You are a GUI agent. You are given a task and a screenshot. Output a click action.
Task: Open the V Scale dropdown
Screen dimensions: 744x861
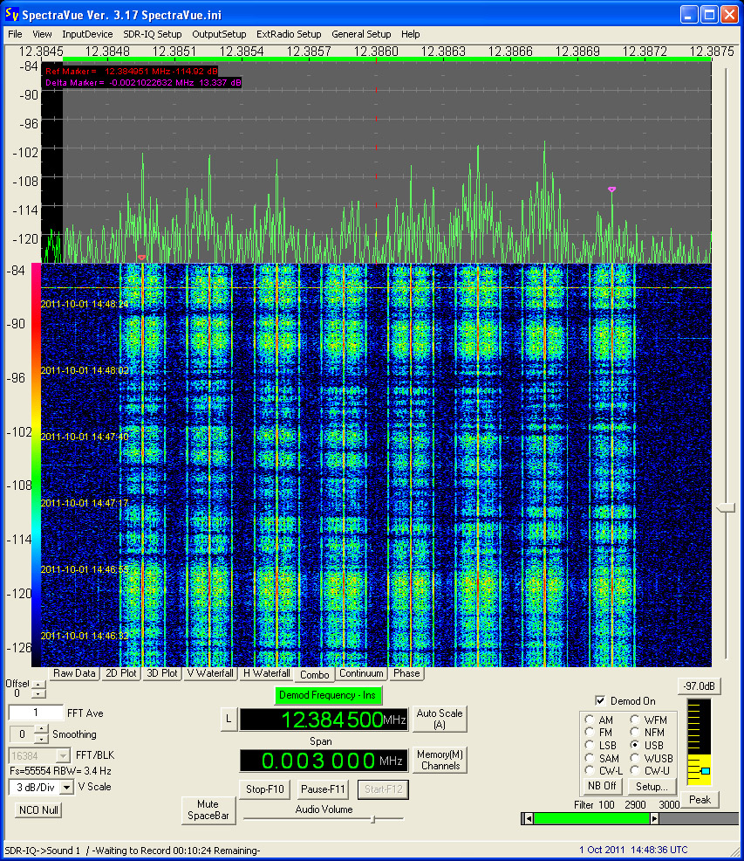[66, 788]
